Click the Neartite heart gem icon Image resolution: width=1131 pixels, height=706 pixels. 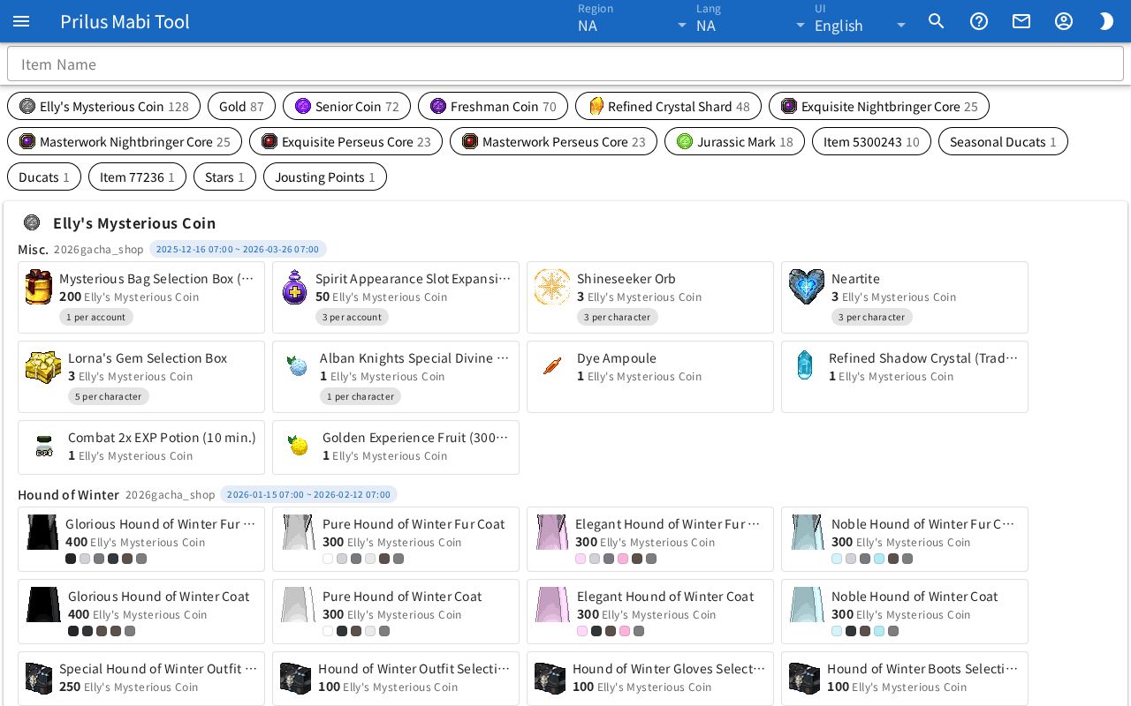click(807, 288)
